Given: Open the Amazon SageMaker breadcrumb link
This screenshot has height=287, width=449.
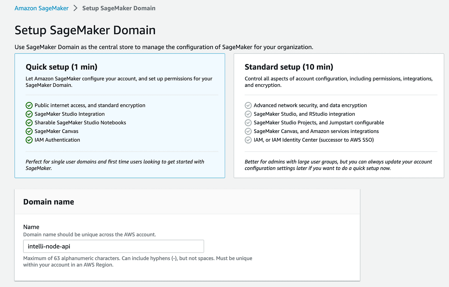Looking at the screenshot, I should (x=42, y=8).
